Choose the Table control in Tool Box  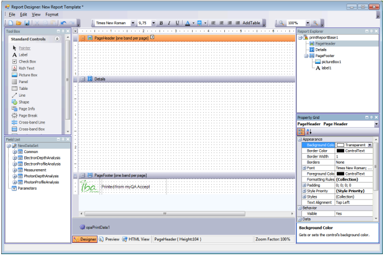pos(23,88)
